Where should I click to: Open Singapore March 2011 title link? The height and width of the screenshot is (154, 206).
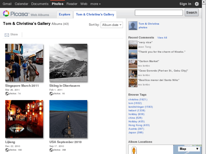point(22,86)
